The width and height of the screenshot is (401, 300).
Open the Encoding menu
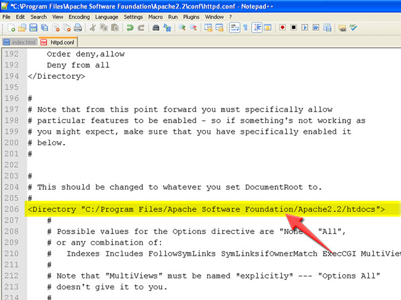click(79, 17)
